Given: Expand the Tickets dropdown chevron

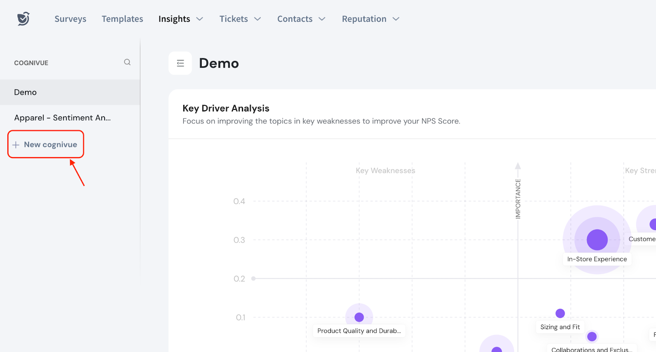Looking at the screenshot, I should coord(257,19).
